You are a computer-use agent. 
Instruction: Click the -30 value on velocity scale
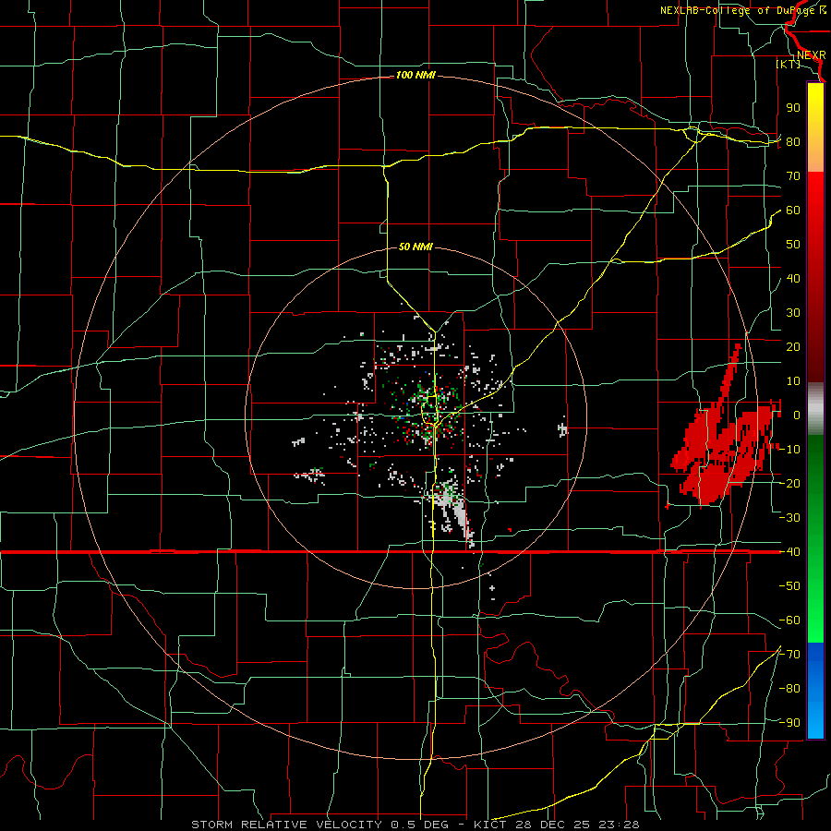[x=789, y=518]
